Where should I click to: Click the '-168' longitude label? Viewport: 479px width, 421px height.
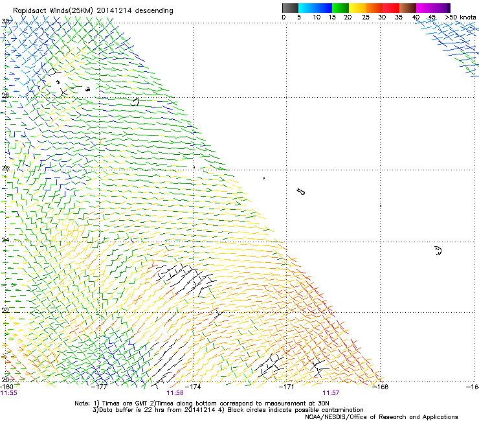(x=381, y=387)
